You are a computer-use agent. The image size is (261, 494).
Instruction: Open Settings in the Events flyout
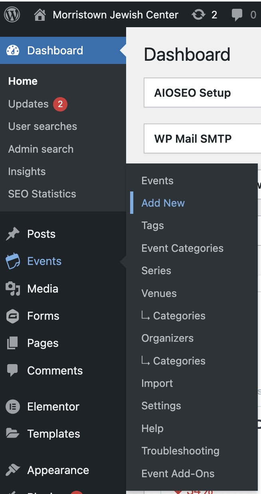pyautogui.click(x=161, y=406)
